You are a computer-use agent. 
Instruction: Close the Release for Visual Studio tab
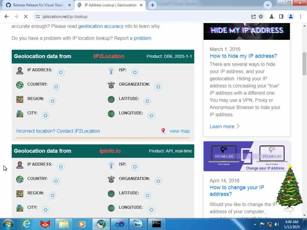point(69,5)
